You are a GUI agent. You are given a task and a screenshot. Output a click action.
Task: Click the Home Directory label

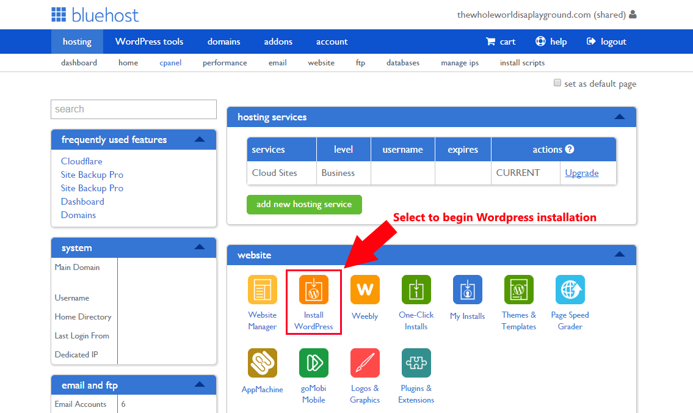(x=83, y=316)
